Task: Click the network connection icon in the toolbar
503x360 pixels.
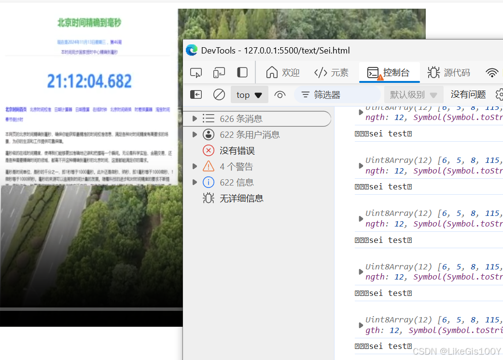Action: tap(492, 72)
